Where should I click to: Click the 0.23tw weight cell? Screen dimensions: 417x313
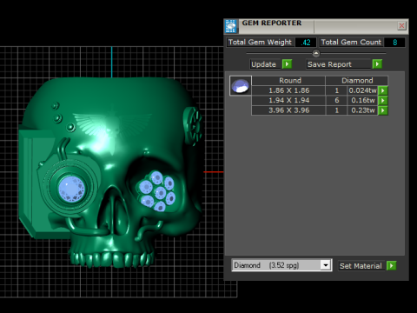pyautogui.click(x=363, y=110)
